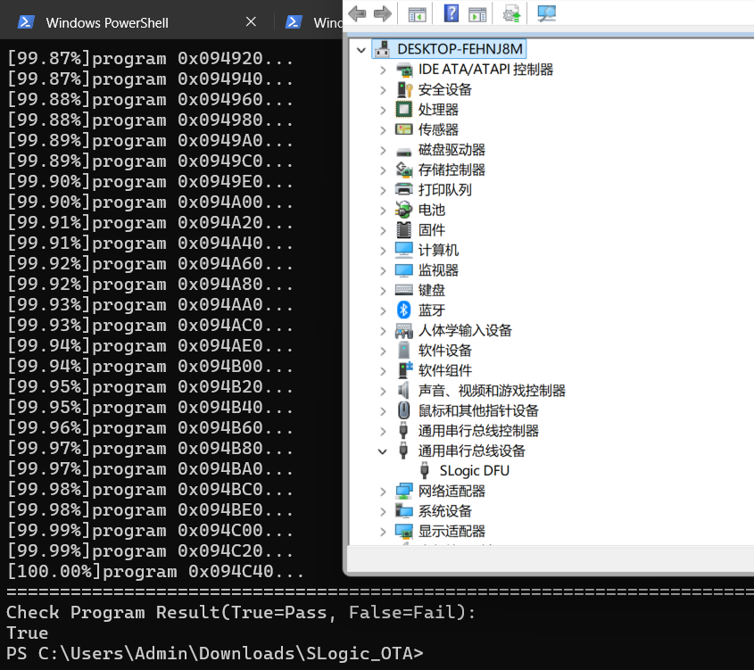
Task: Select the 显示适配器 tree item
Action: click(x=452, y=532)
